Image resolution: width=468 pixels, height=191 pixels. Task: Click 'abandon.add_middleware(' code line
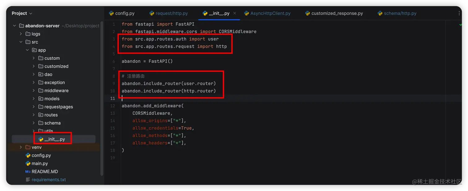[x=153, y=106]
